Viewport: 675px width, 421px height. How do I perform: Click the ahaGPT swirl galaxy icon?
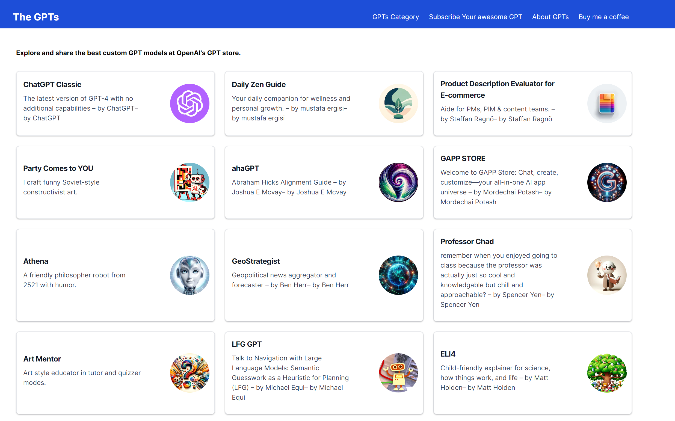(398, 182)
